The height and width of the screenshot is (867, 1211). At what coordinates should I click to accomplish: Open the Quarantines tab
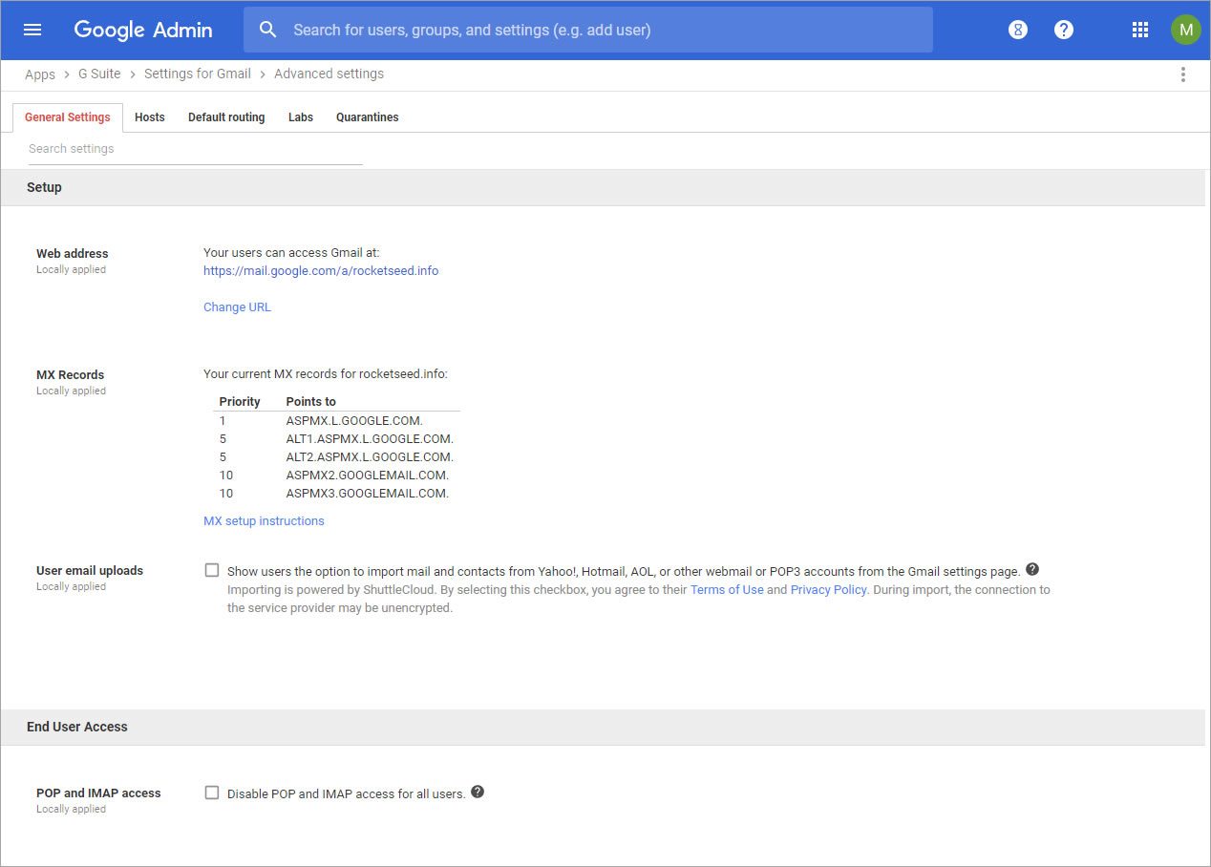point(368,117)
